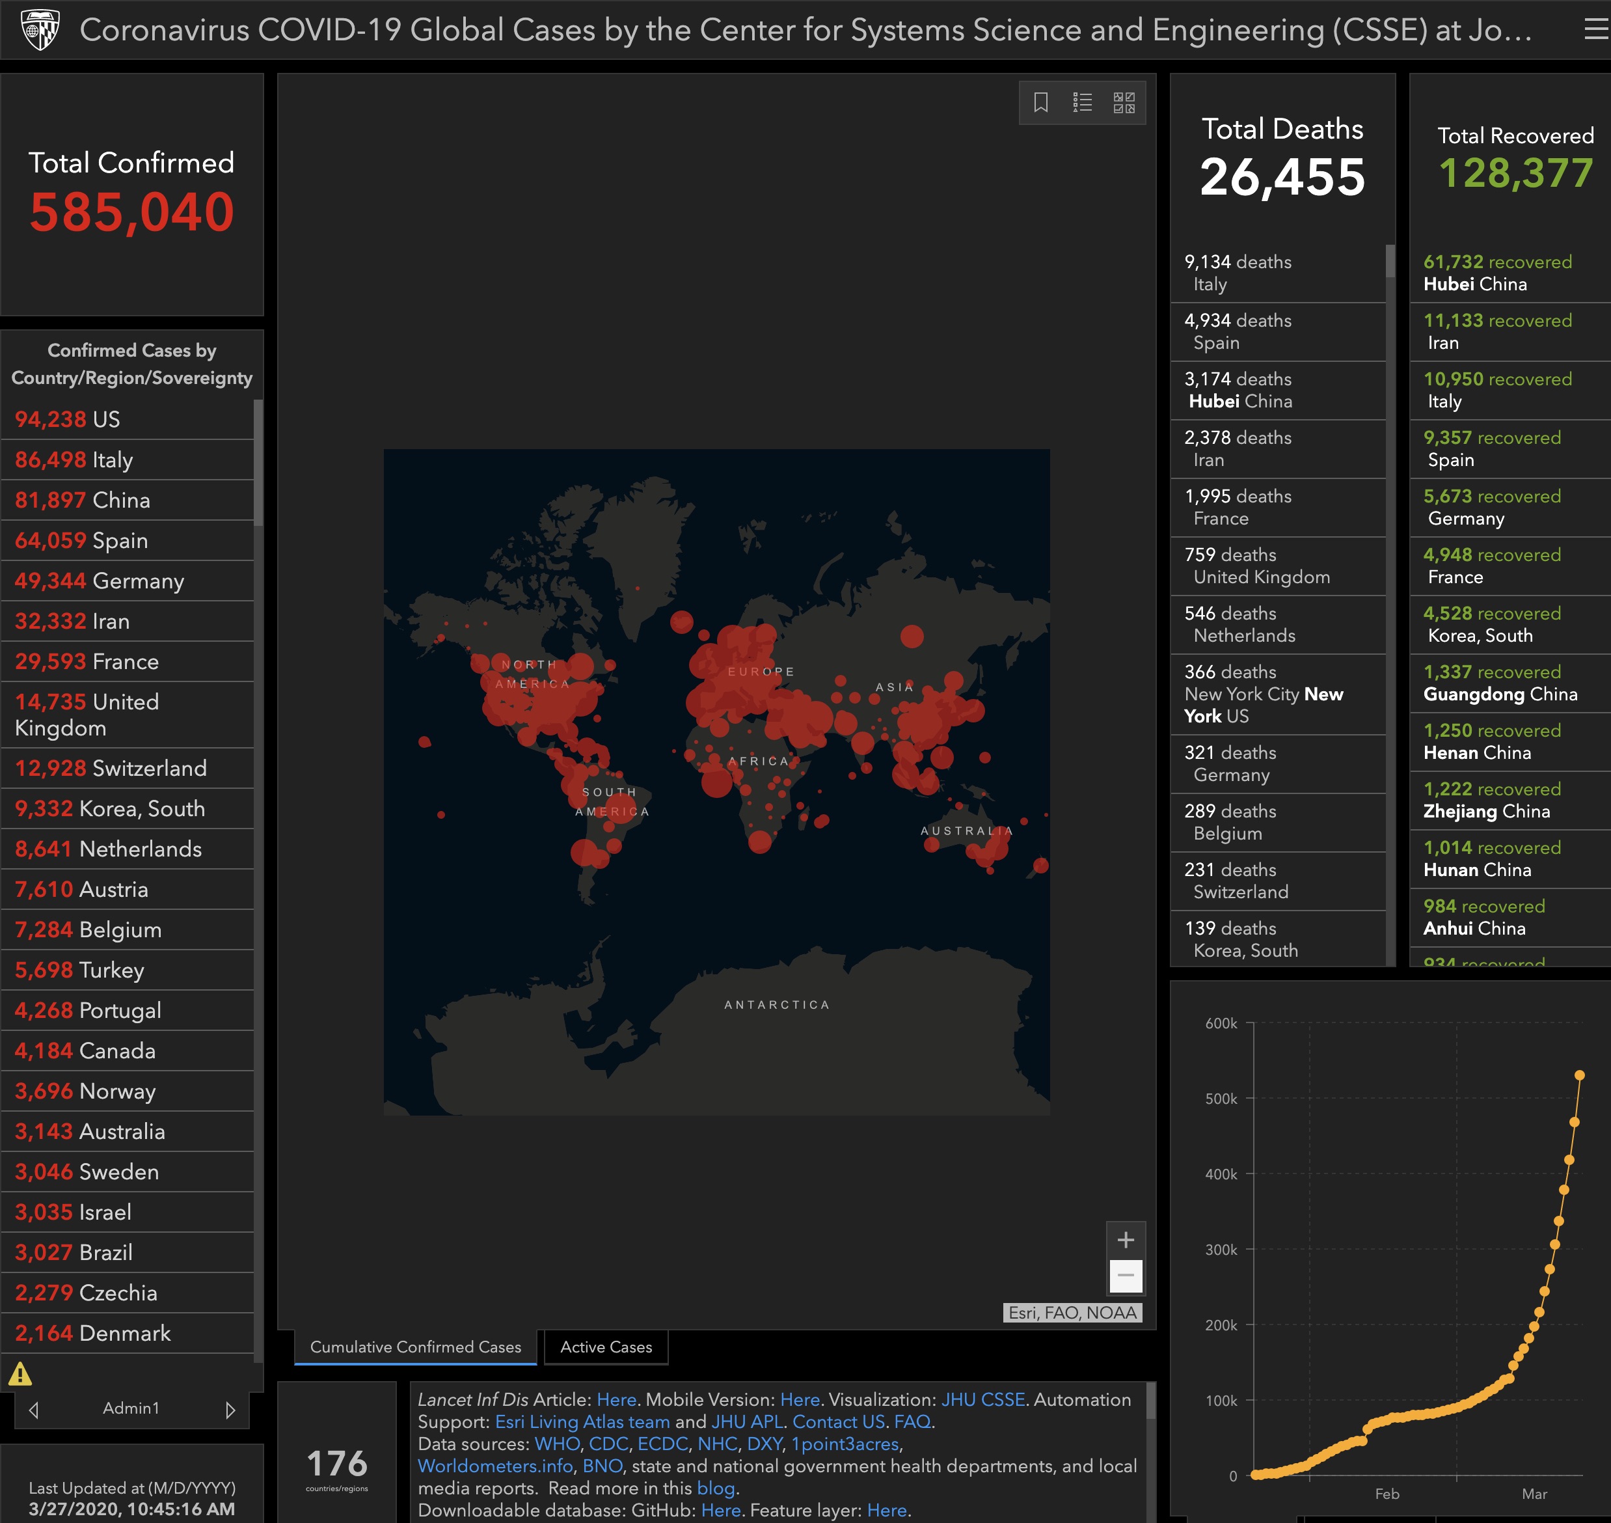Open the map bookmarks icon
This screenshot has width=1611, height=1523.
1040,102
